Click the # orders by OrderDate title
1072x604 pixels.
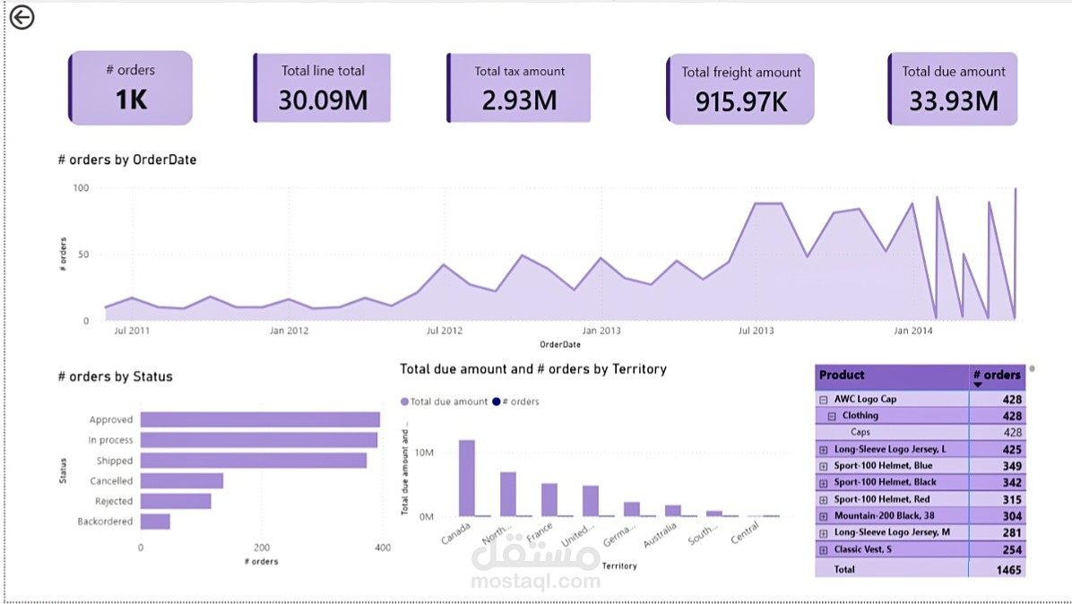tap(127, 160)
